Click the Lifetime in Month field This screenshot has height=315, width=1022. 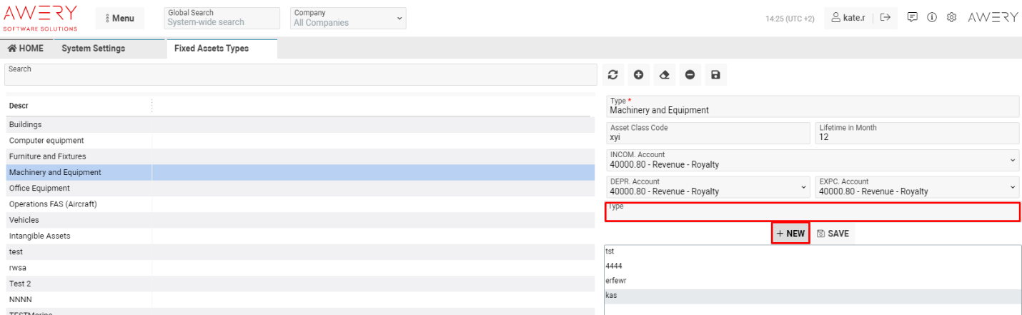(917, 133)
